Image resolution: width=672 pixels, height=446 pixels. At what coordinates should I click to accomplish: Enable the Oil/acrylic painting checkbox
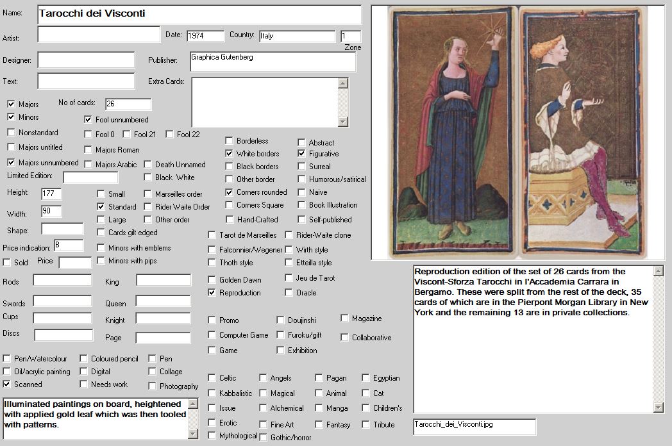pyautogui.click(x=7, y=371)
